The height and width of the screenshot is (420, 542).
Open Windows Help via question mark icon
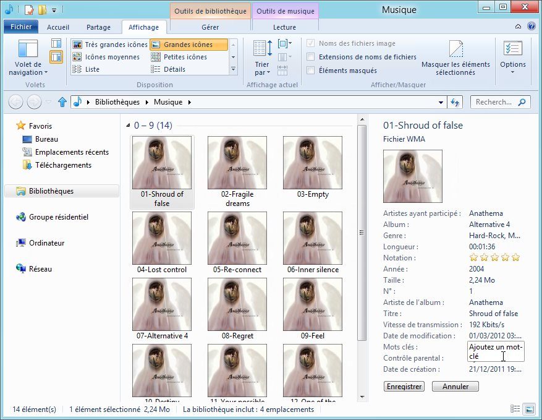[531, 27]
